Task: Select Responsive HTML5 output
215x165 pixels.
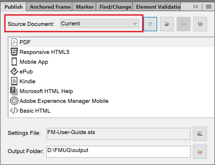Action: [111, 52]
